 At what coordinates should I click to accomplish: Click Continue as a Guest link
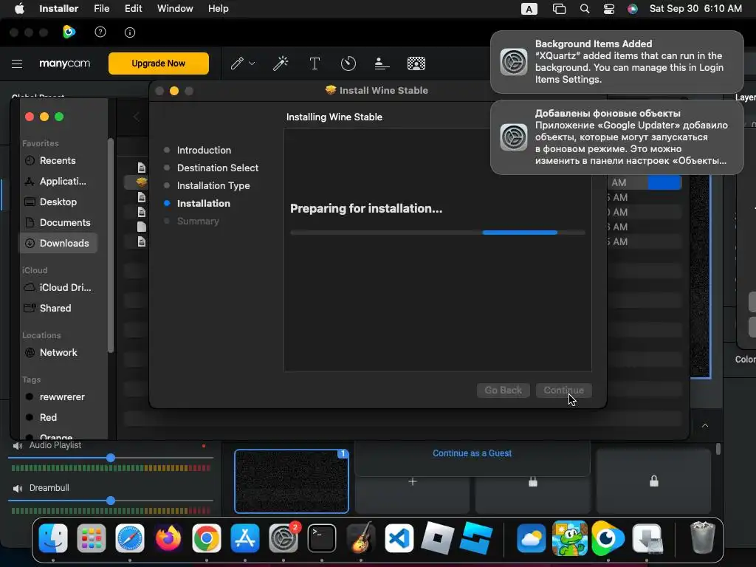pos(472,453)
